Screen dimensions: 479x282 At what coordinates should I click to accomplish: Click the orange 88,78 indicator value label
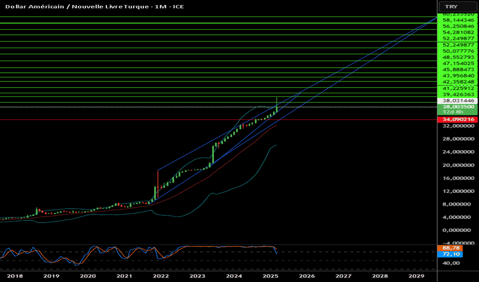click(450, 248)
